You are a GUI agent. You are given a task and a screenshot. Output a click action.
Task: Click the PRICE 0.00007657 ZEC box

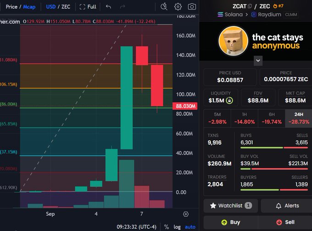(286, 77)
